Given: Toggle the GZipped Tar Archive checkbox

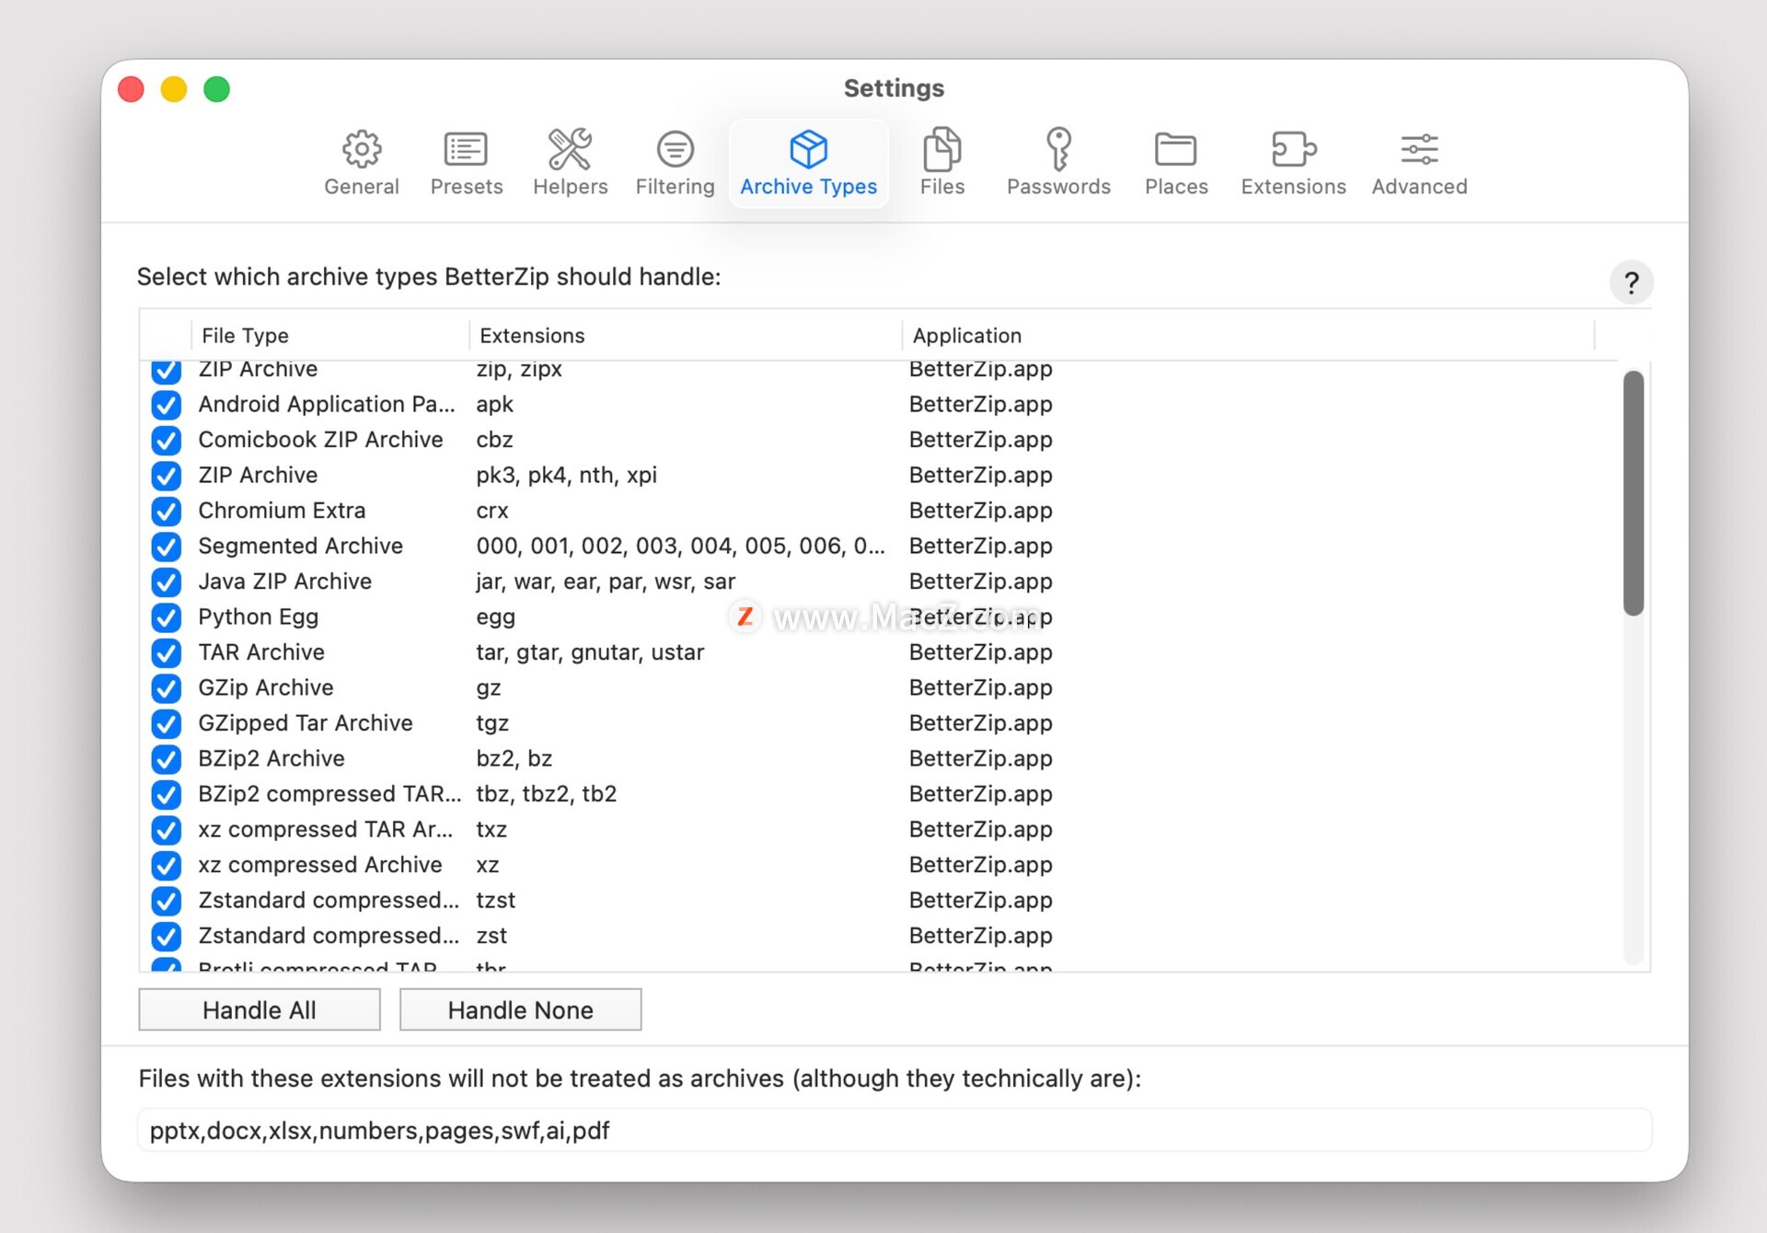Looking at the screenshot, I should click(167, 724).
